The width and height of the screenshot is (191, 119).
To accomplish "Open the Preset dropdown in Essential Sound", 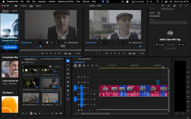I will [x=168, y=23].
